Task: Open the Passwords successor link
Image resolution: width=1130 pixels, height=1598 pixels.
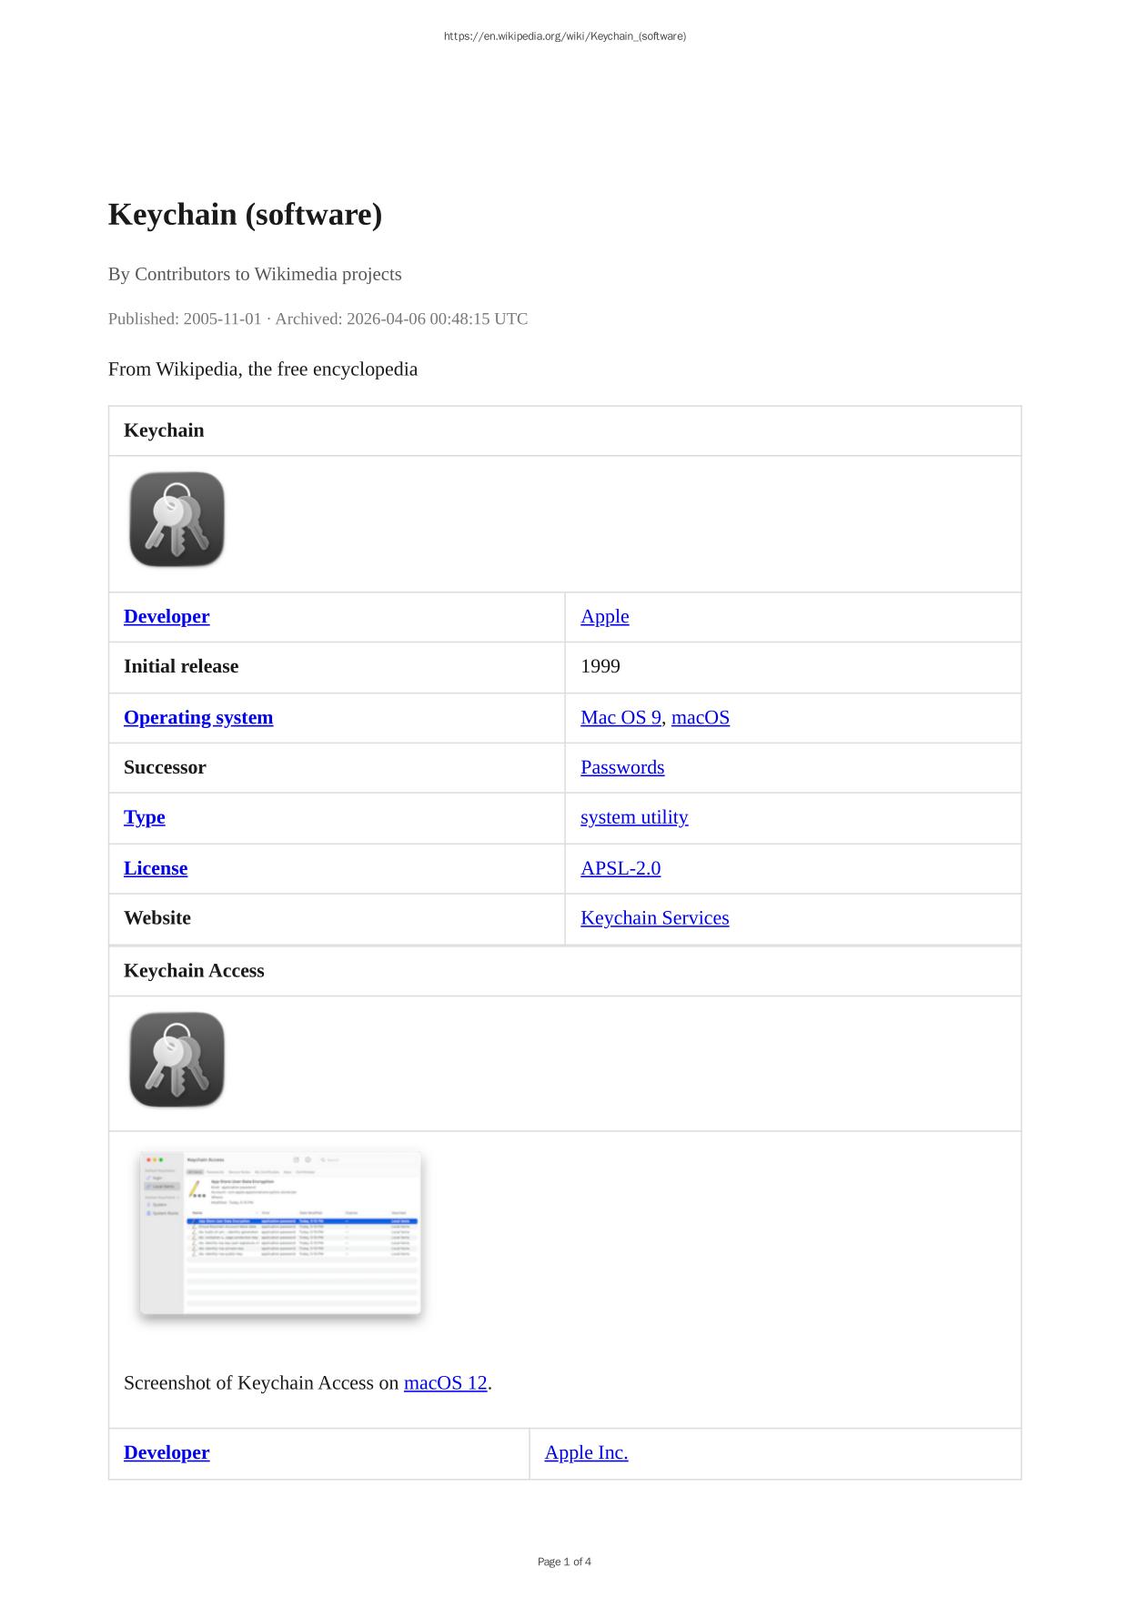Action: [622, 768]
